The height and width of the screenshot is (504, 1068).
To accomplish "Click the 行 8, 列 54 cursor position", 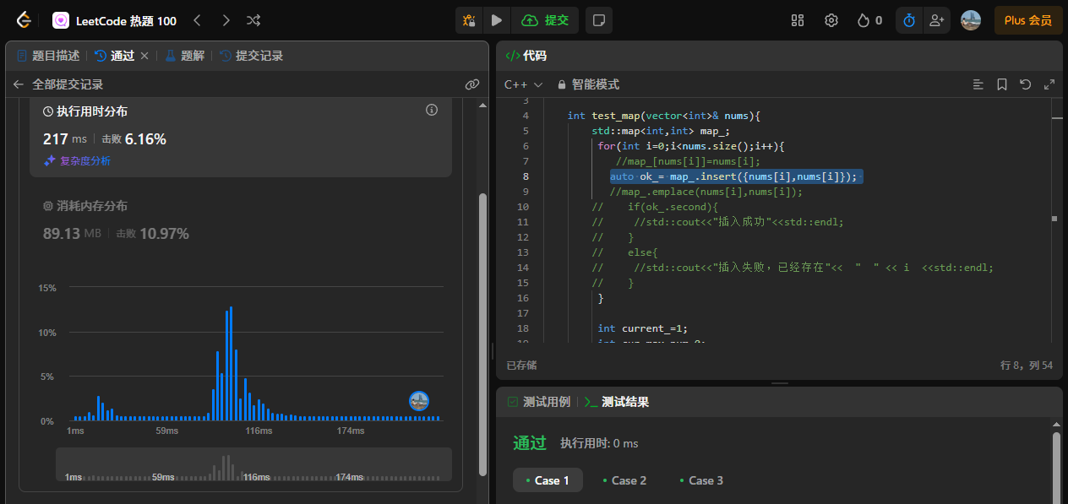I will tap(1027, 366).
